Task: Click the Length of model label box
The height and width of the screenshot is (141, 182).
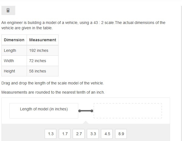Action: click(x=44, y=111)
